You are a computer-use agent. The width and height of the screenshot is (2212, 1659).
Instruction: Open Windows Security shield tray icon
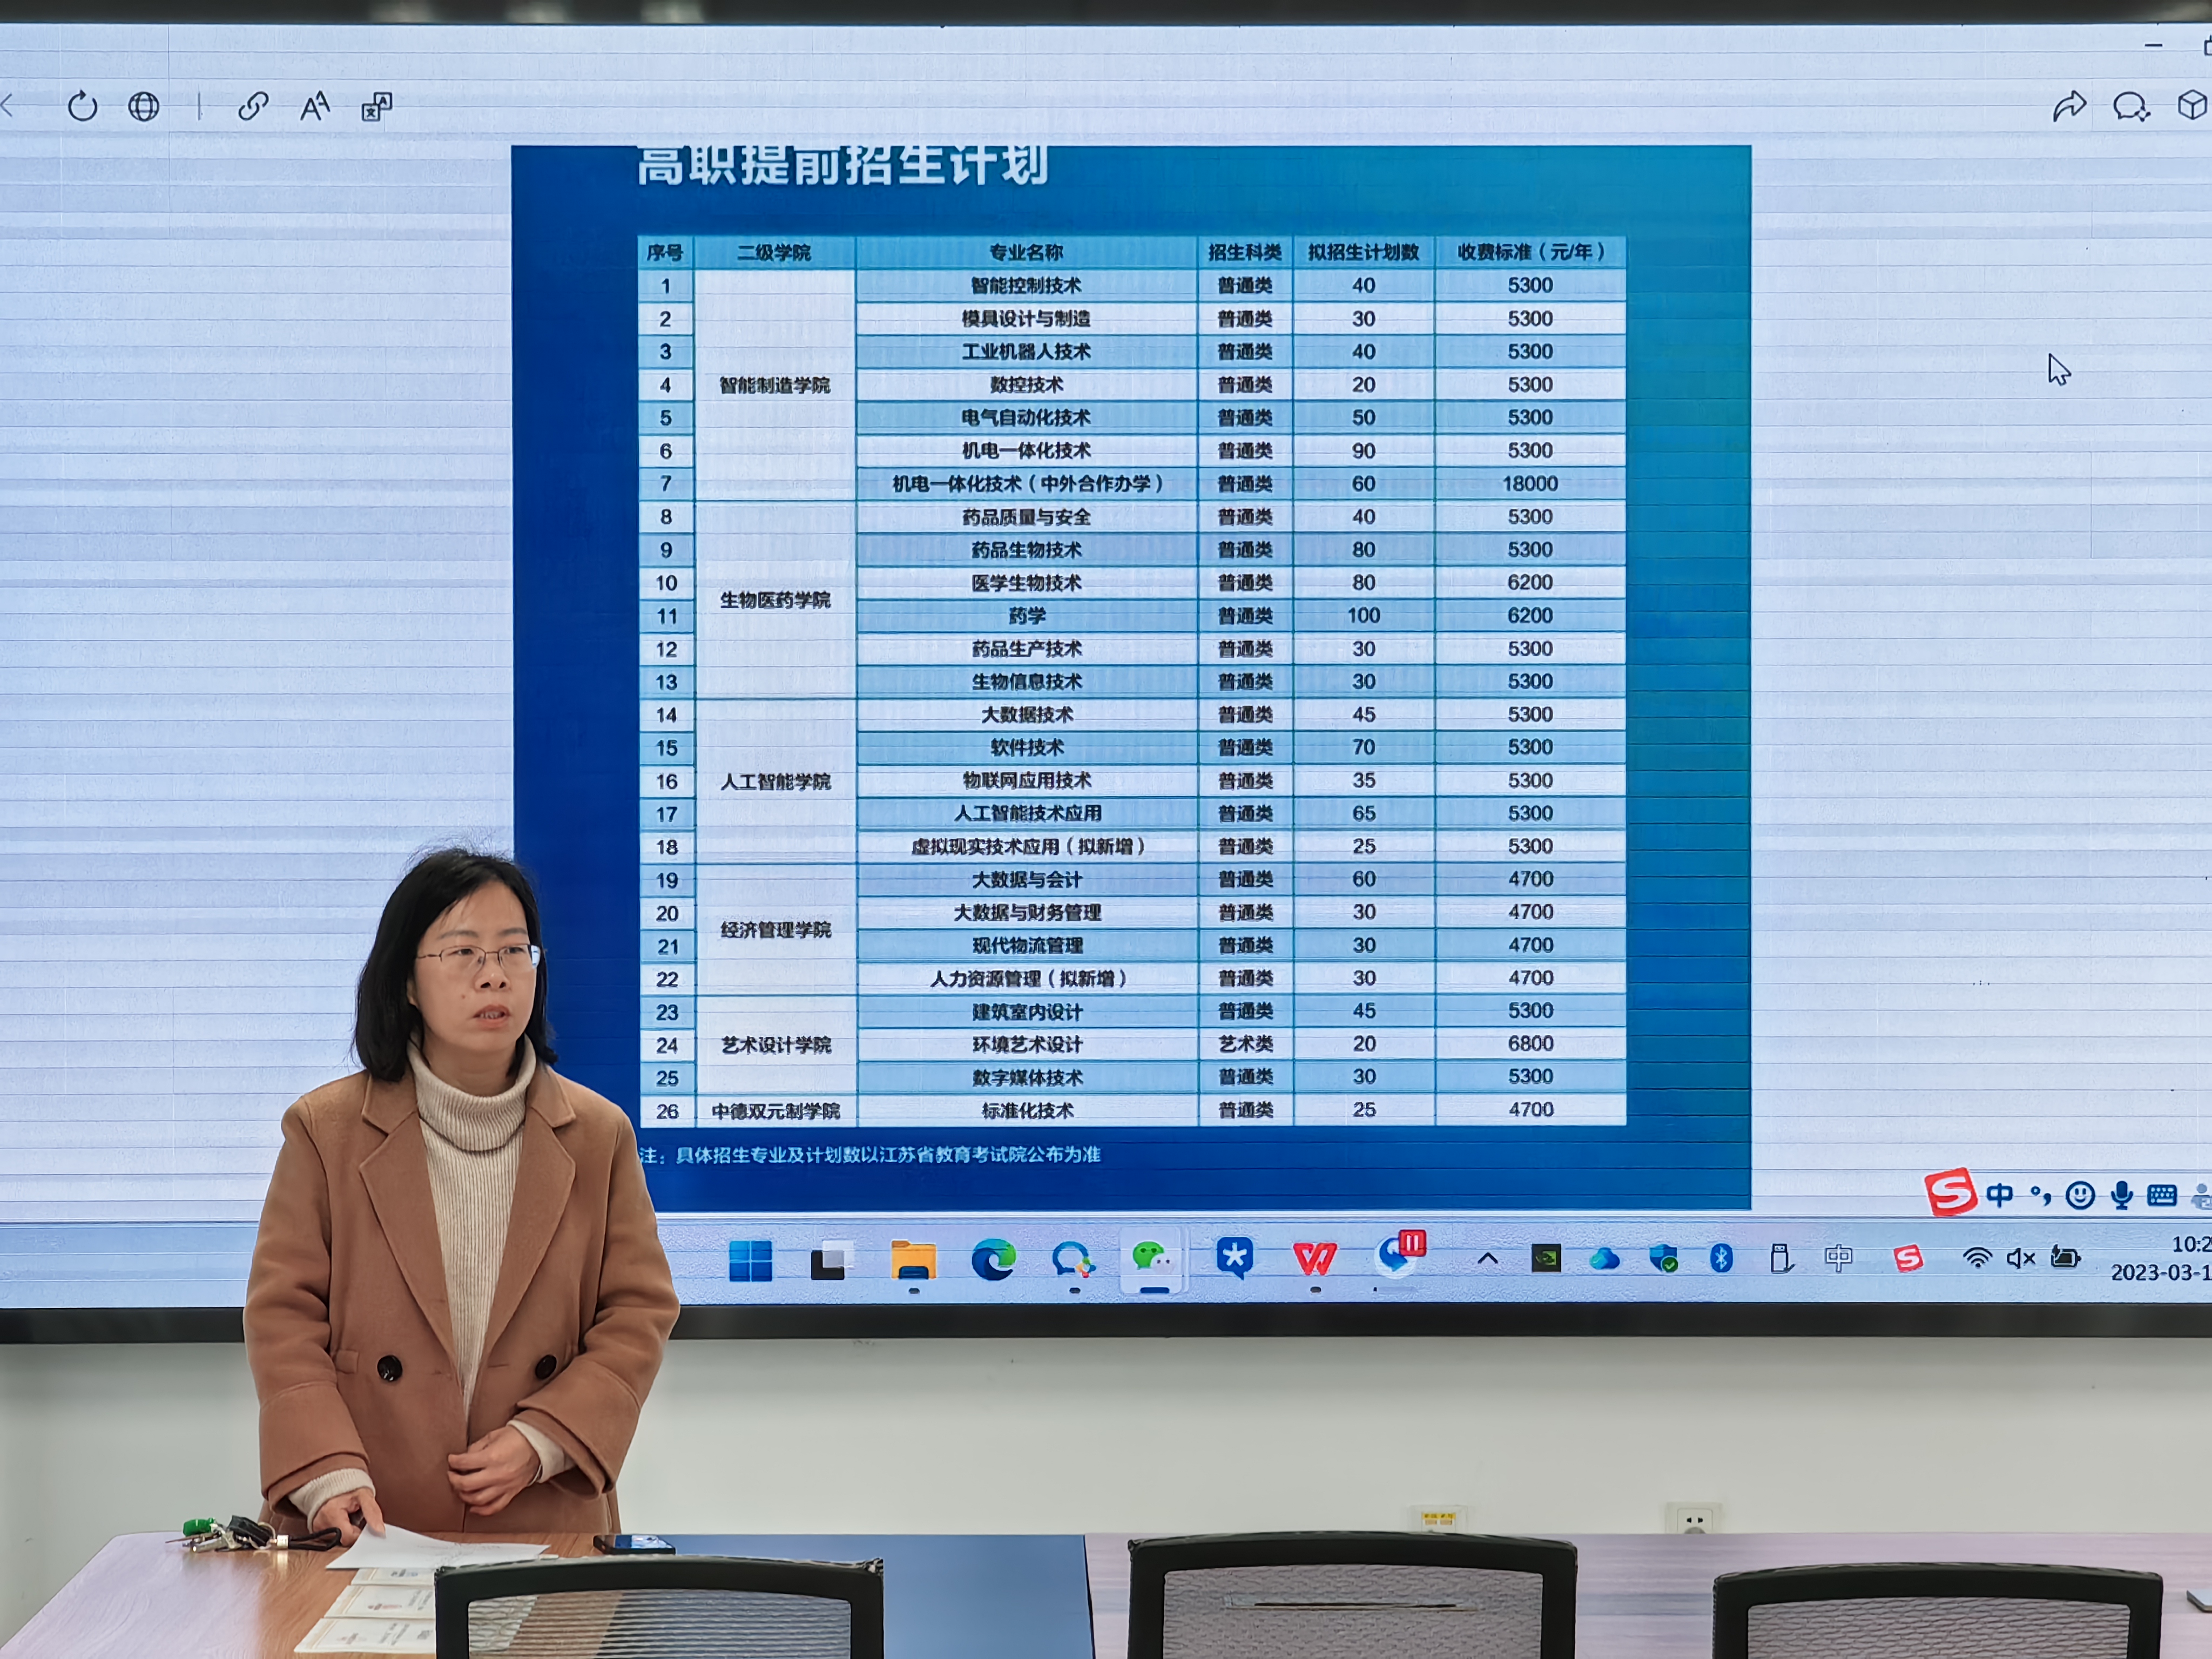coord(1663,1258)
